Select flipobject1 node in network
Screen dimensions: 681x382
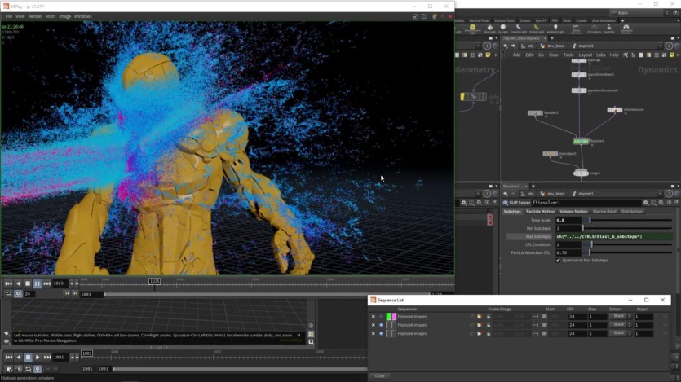point(535,112)
